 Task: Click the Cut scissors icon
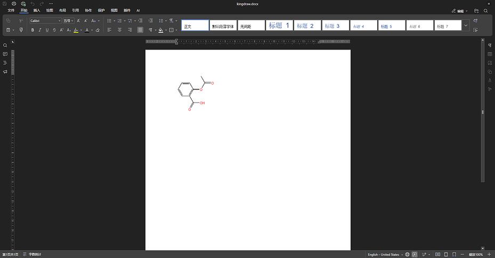pyautogui.click(x=21, y=21)
